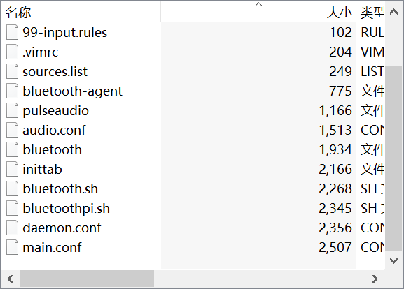The image size is (404, 289).
Task: Click the horizontal scrollbar thumb
Action: point(87,279)
